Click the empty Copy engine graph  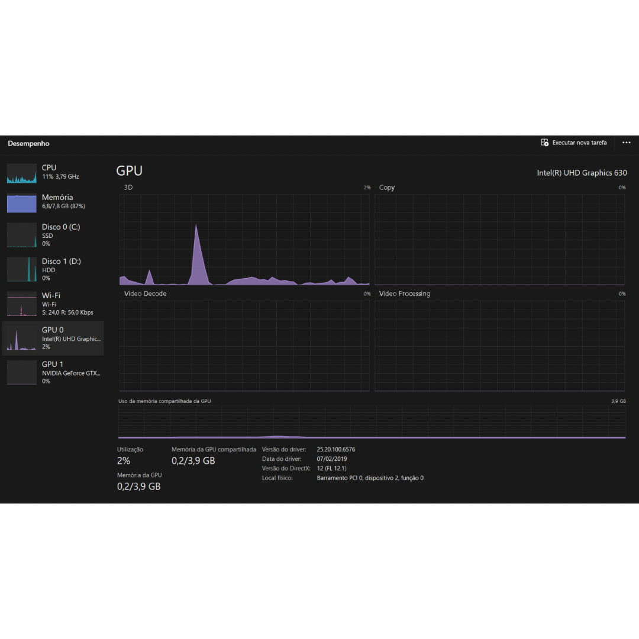click(x=499, y=240)
